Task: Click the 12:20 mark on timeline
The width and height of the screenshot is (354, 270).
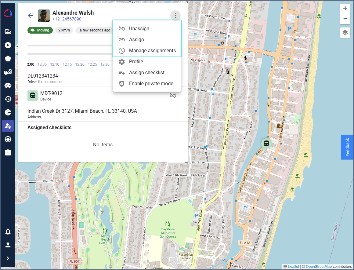Action: [80, 64]
